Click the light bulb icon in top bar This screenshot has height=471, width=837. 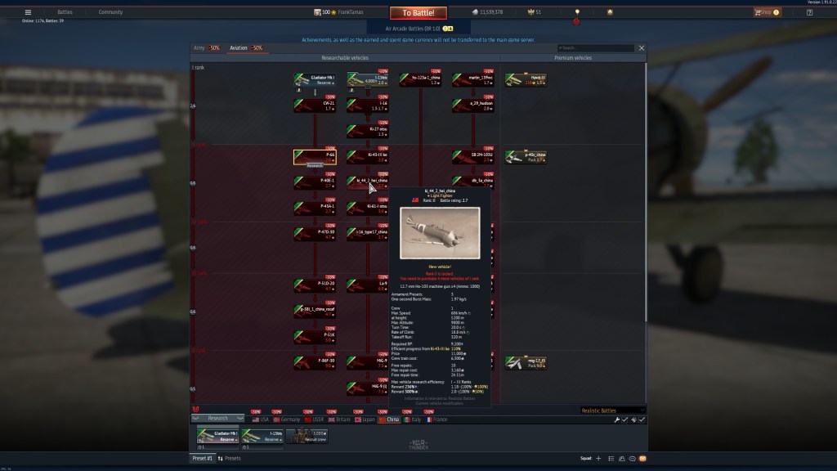coord(577,12)
